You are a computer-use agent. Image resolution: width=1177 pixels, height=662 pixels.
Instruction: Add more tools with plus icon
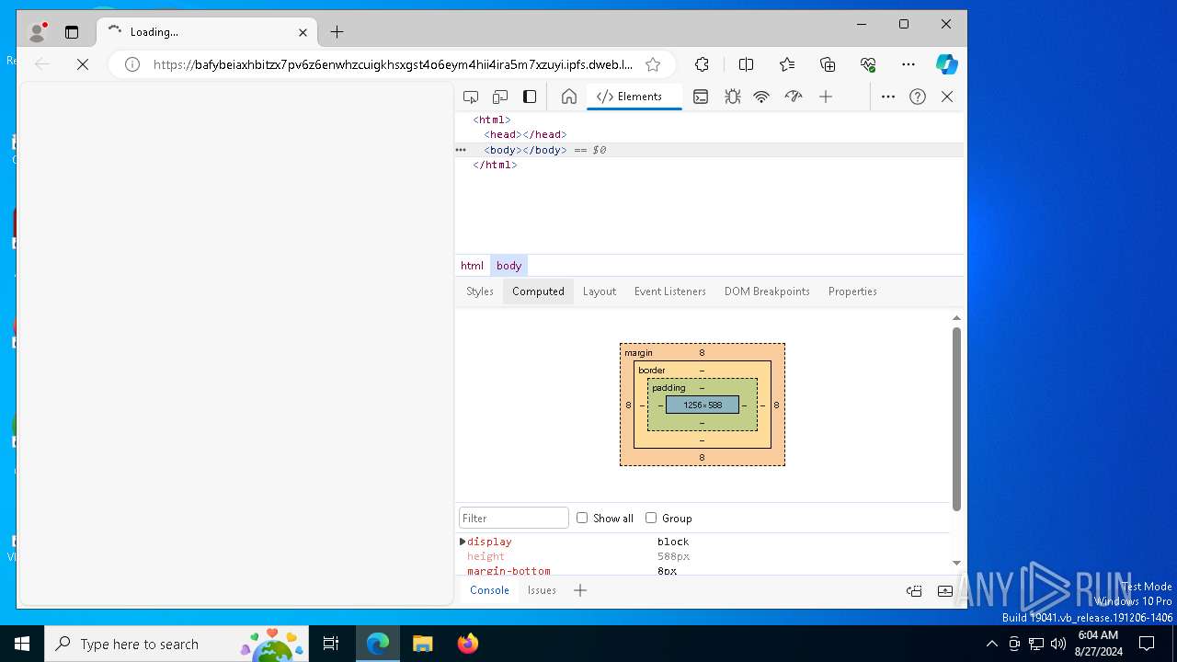(x=826, y=97)
